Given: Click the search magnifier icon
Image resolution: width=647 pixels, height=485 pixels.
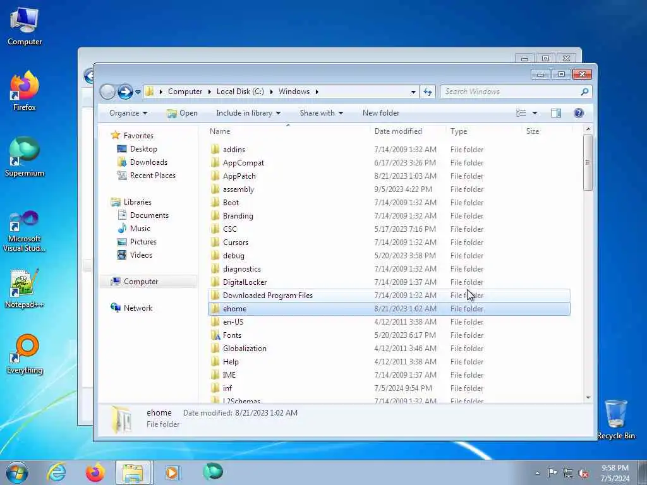Looking at the screenshot, I should 584,92.
